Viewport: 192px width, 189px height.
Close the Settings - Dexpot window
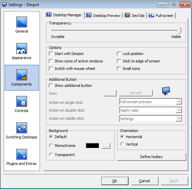[185, 5]
